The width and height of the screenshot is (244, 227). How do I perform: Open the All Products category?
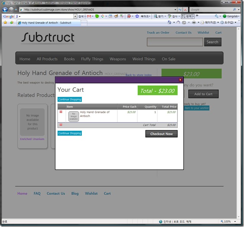pos(47,59)
